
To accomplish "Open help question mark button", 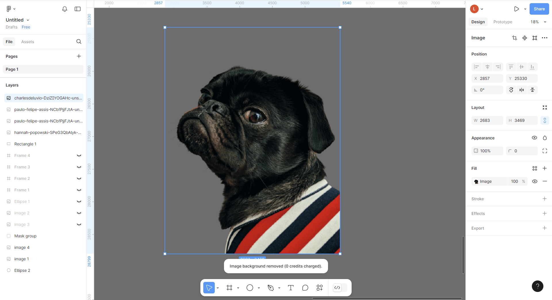I will [537, 286].
